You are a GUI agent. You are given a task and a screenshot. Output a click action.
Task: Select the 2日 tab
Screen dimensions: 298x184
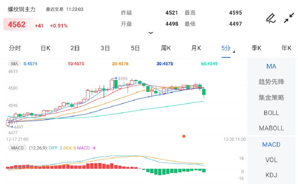(75, 48)
